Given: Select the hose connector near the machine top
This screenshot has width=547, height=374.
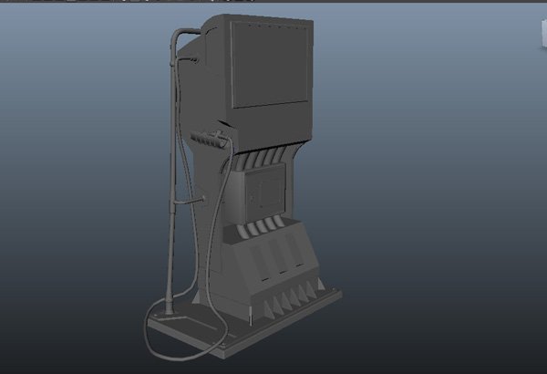Looking at the screenshot, I should (192, 58).
